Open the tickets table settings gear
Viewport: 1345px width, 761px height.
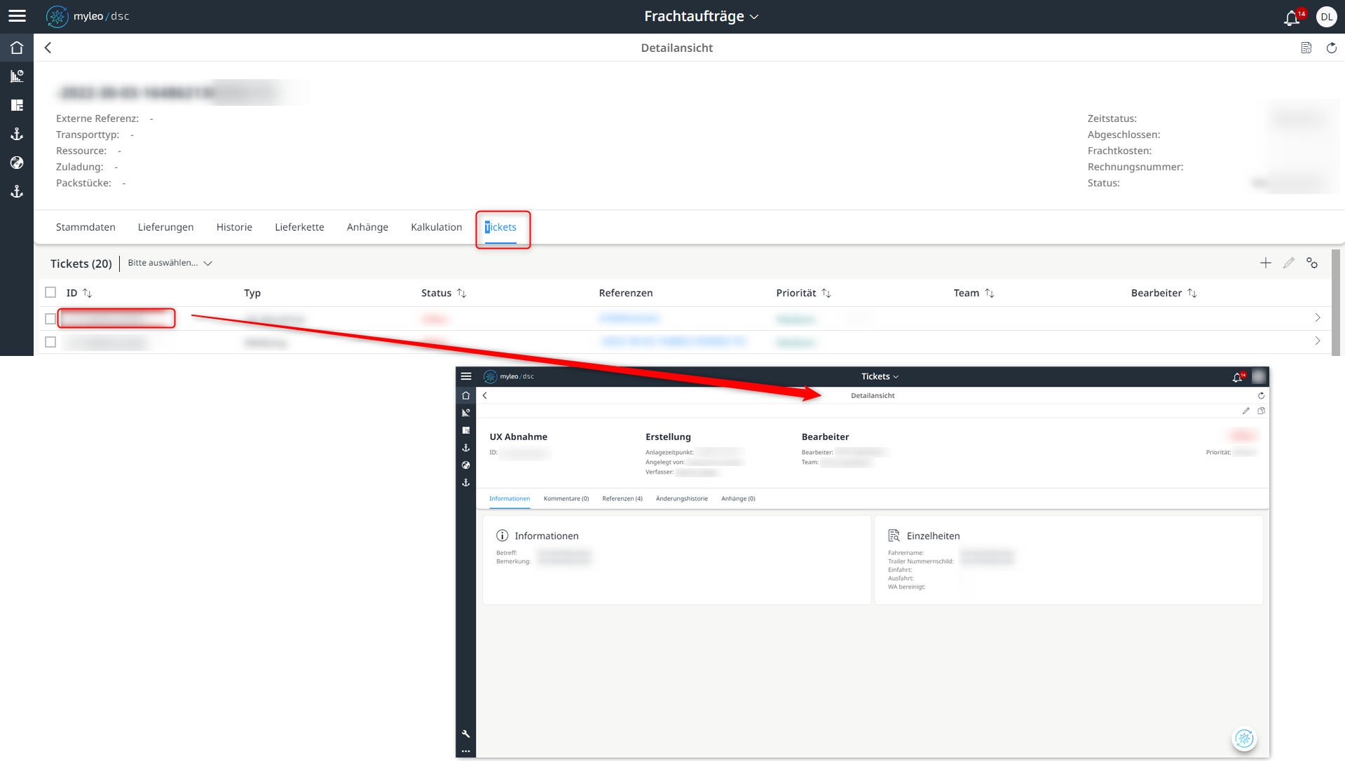coord(1312,263)
